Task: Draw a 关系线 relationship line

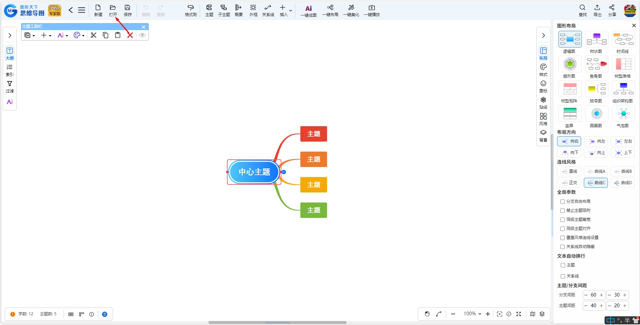Action: point(268,10)
